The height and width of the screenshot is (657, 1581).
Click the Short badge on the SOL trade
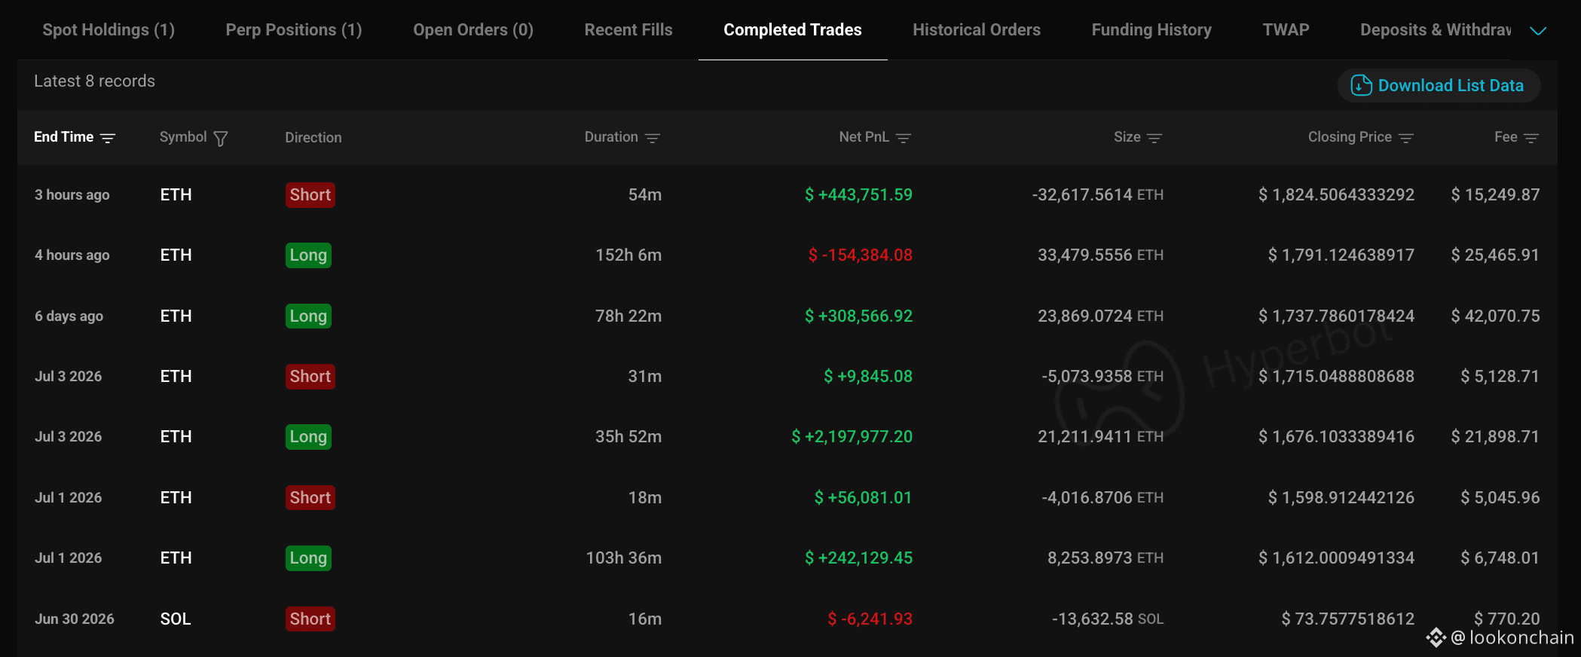(310, 619)
